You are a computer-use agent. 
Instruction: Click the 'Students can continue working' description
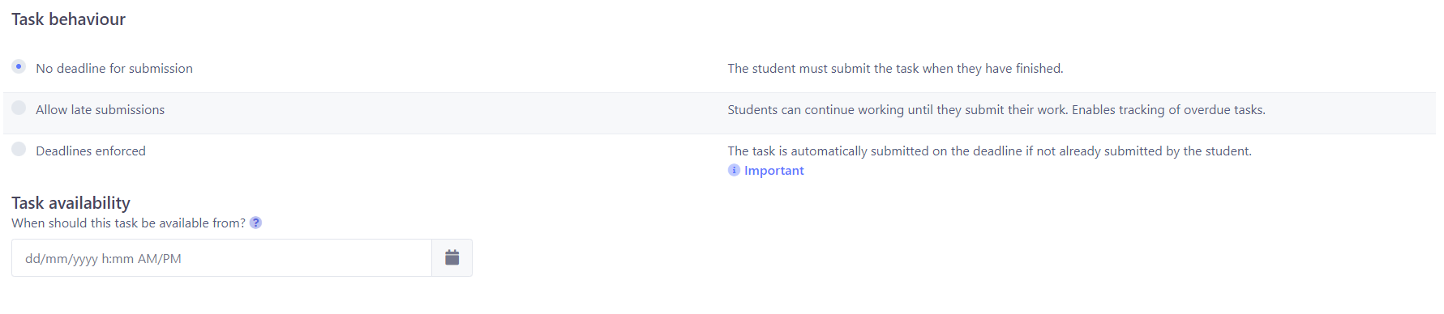click(x=898, y=110)
